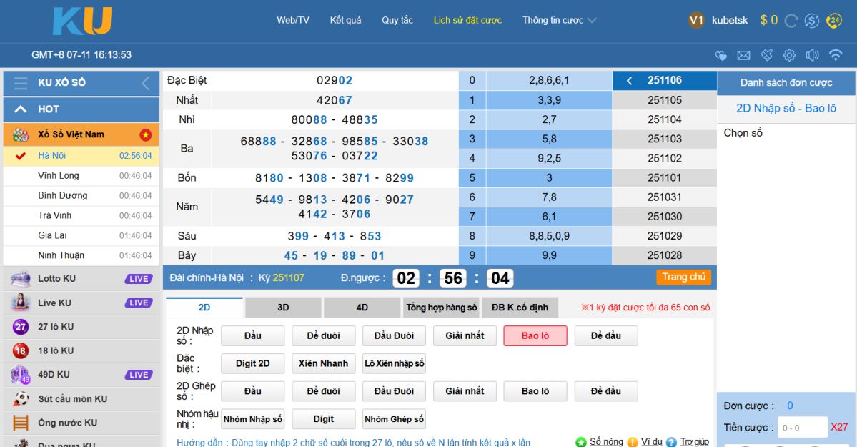Viewport: 857px width, 447px height.
Task: Collapse the sidebar with left chevron
Action: [x=146, y=83]
